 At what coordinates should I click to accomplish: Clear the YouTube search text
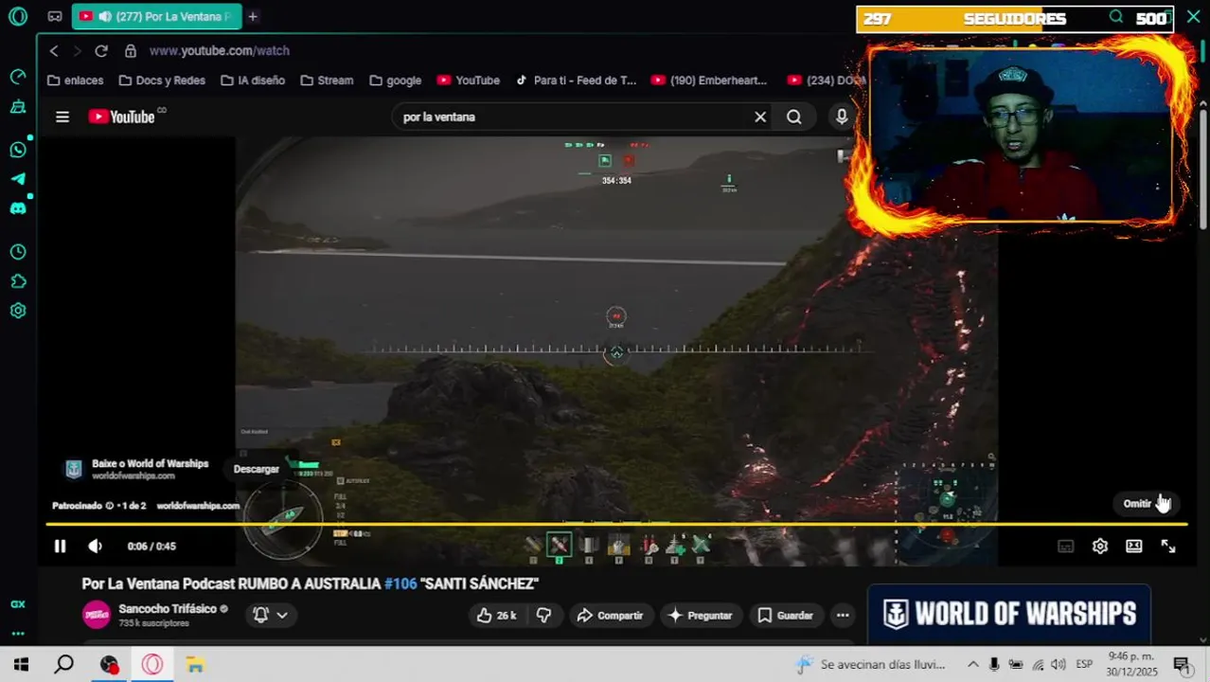(760, 117)
